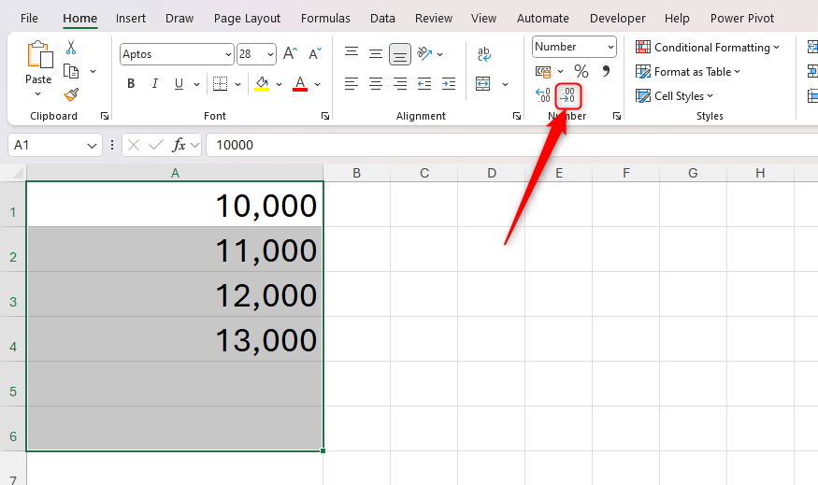This screenshot has width=818, height=485.
Task: Open the font name Aptos dropdown
Action: click(227, 54)
